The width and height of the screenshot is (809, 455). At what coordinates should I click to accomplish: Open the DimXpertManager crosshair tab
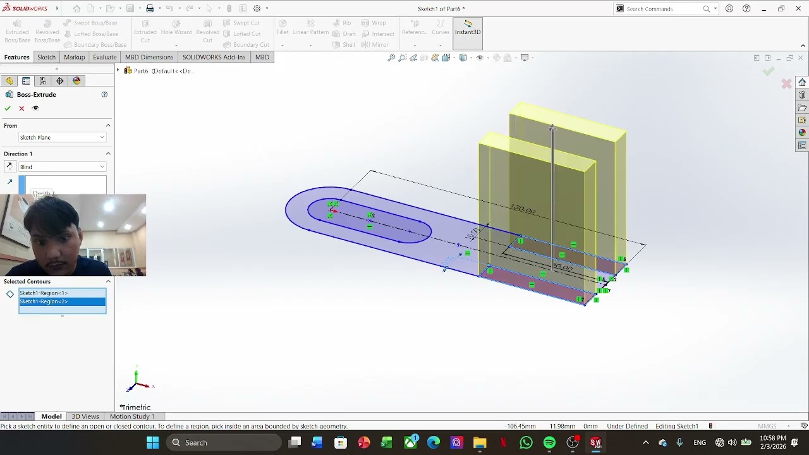[x=60, y=81]
